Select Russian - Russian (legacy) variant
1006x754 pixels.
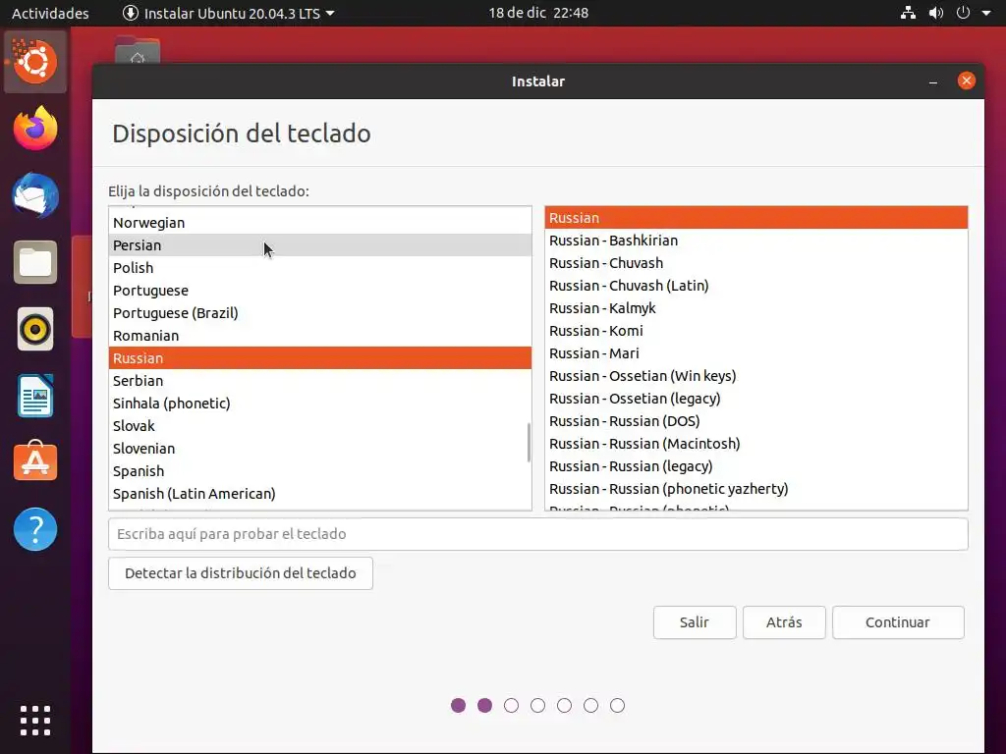coord(756,466)
